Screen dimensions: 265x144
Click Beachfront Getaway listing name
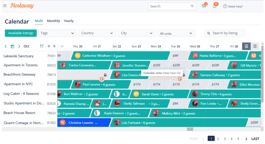coord(20,74)
